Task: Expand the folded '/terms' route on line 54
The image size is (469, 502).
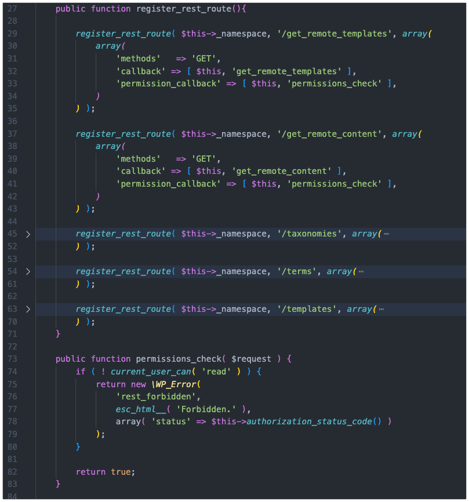Action: click(27, 271)
